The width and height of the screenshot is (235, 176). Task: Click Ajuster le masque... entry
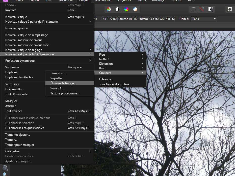[x=47, y=161]
